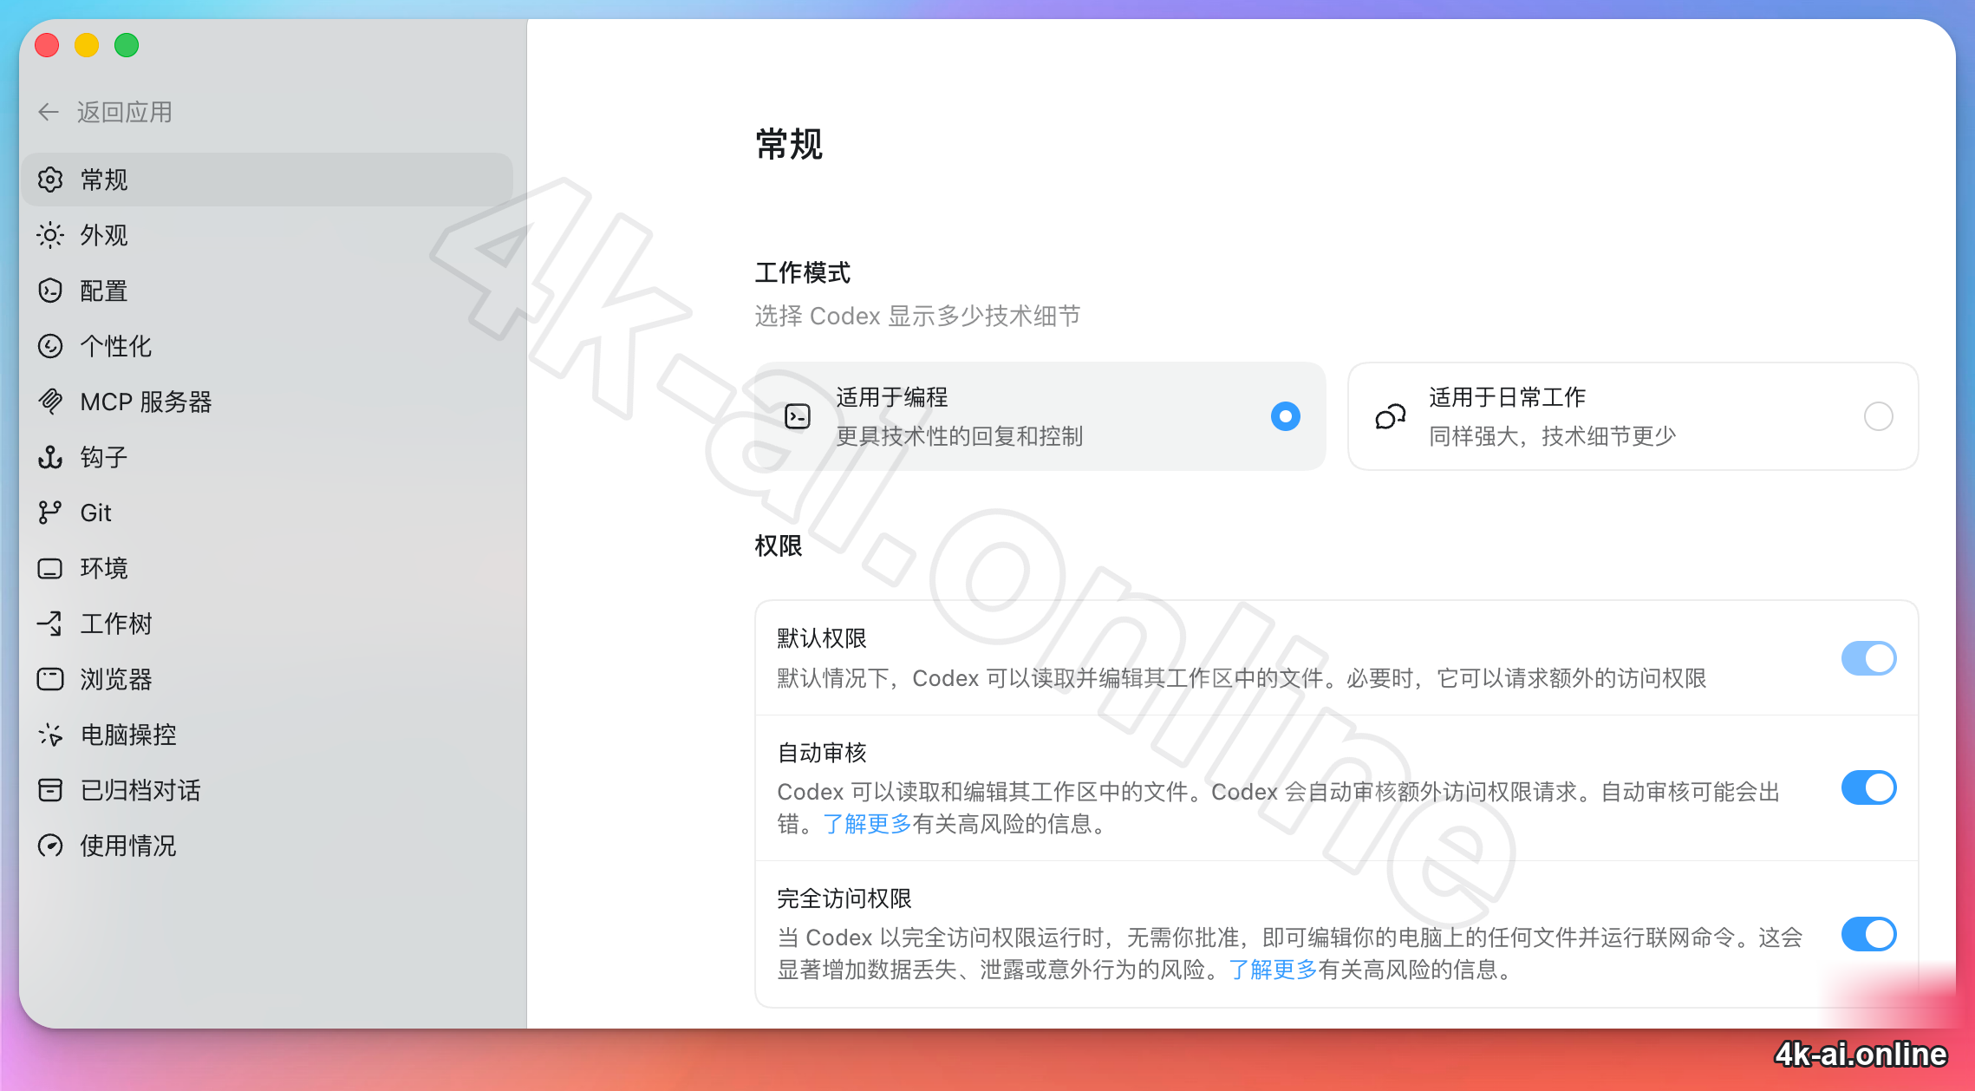Click the terminal hexagon icon beside 配置
This screenshot has height=1091, width=1975.
[x=50, y=291]
